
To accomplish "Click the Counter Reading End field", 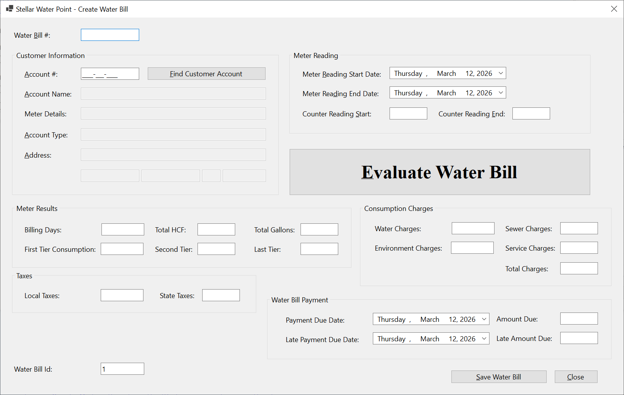I will pos(531,114).
